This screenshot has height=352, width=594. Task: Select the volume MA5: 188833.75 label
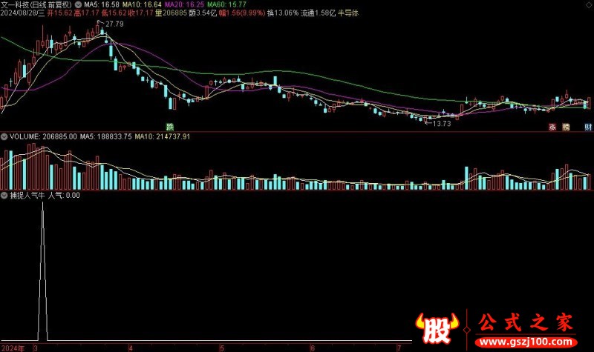(106, 136)
